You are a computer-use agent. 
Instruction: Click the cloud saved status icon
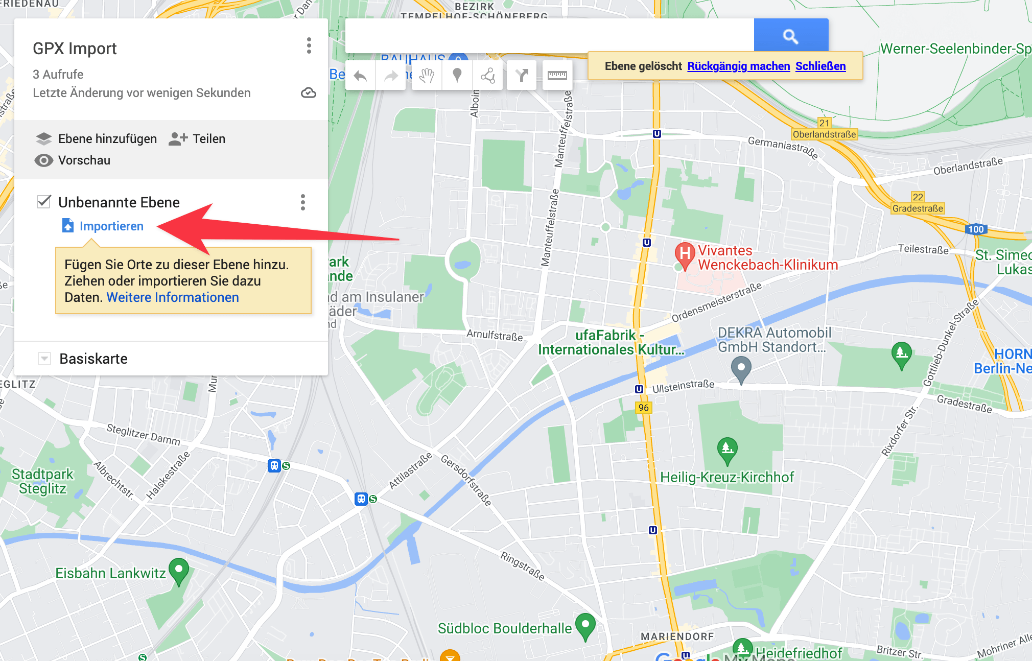click(x=309, y=93)
